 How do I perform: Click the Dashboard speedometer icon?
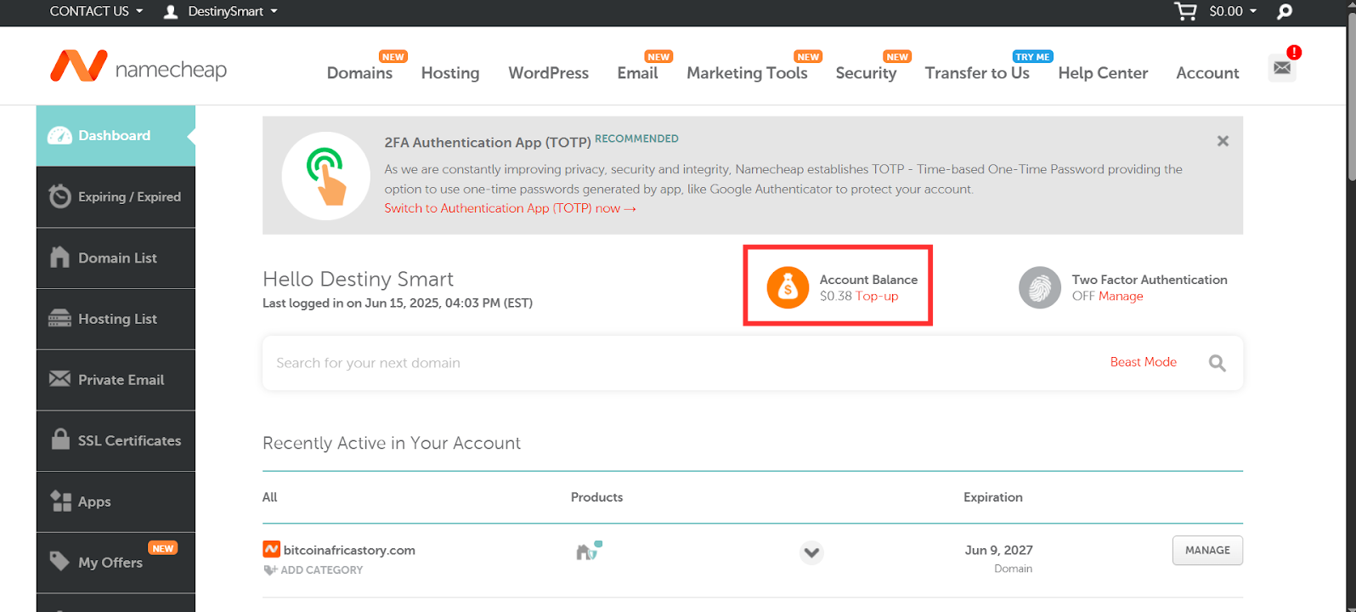(x=59, y=136)
